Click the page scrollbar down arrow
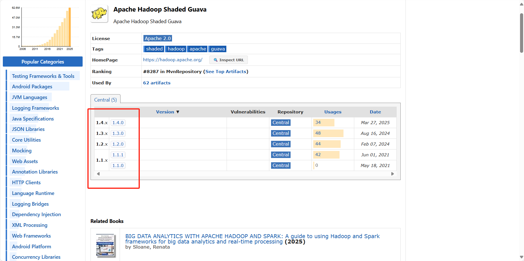 point(521,257)
